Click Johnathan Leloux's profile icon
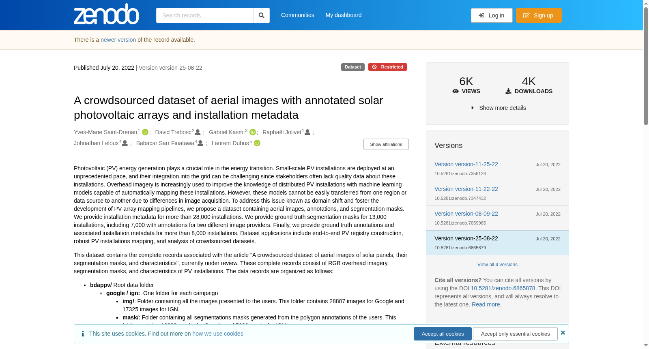 click(125, 143)
